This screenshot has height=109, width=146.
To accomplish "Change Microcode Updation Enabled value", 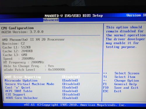I will tap(70, 81).
